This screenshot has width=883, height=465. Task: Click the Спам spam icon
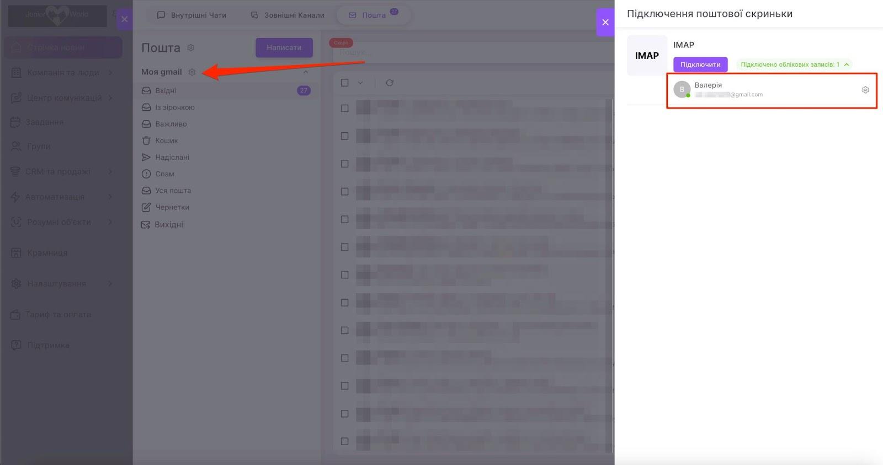point(146,174)
